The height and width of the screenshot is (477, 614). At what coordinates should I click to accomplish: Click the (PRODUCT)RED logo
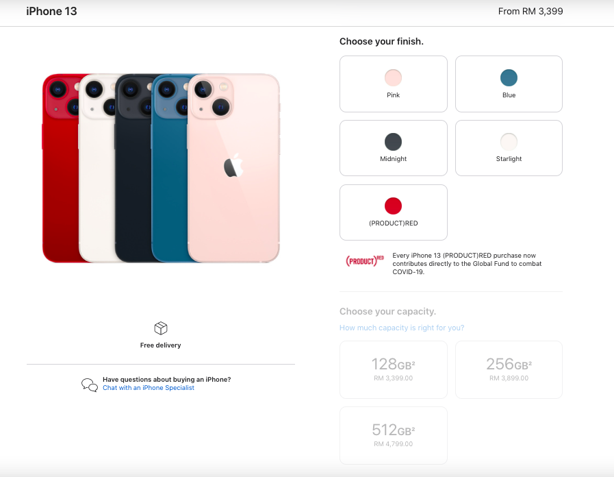(365, 260)
